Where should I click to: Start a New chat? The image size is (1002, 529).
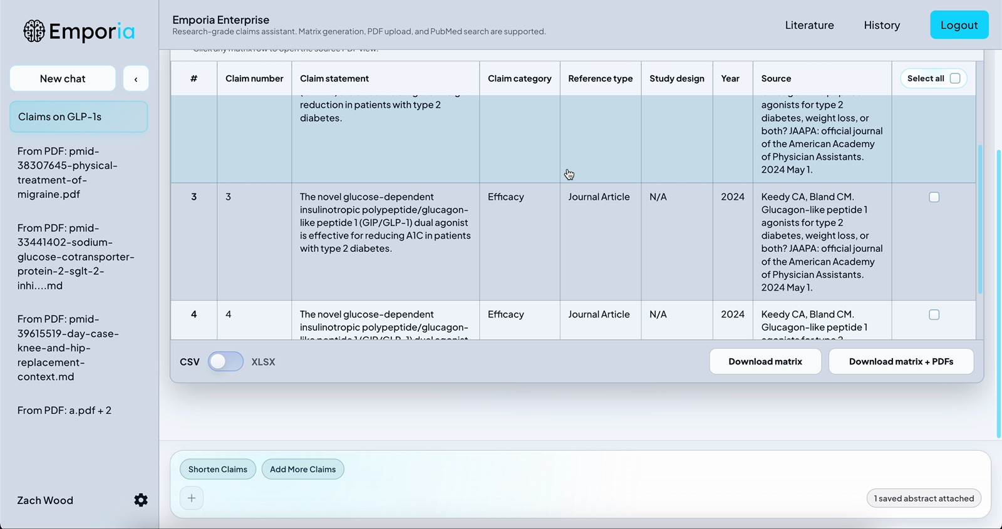(x=63, y=79)
